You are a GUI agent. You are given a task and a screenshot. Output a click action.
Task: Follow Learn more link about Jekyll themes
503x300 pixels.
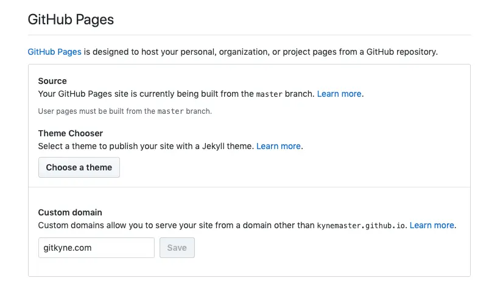278,146
